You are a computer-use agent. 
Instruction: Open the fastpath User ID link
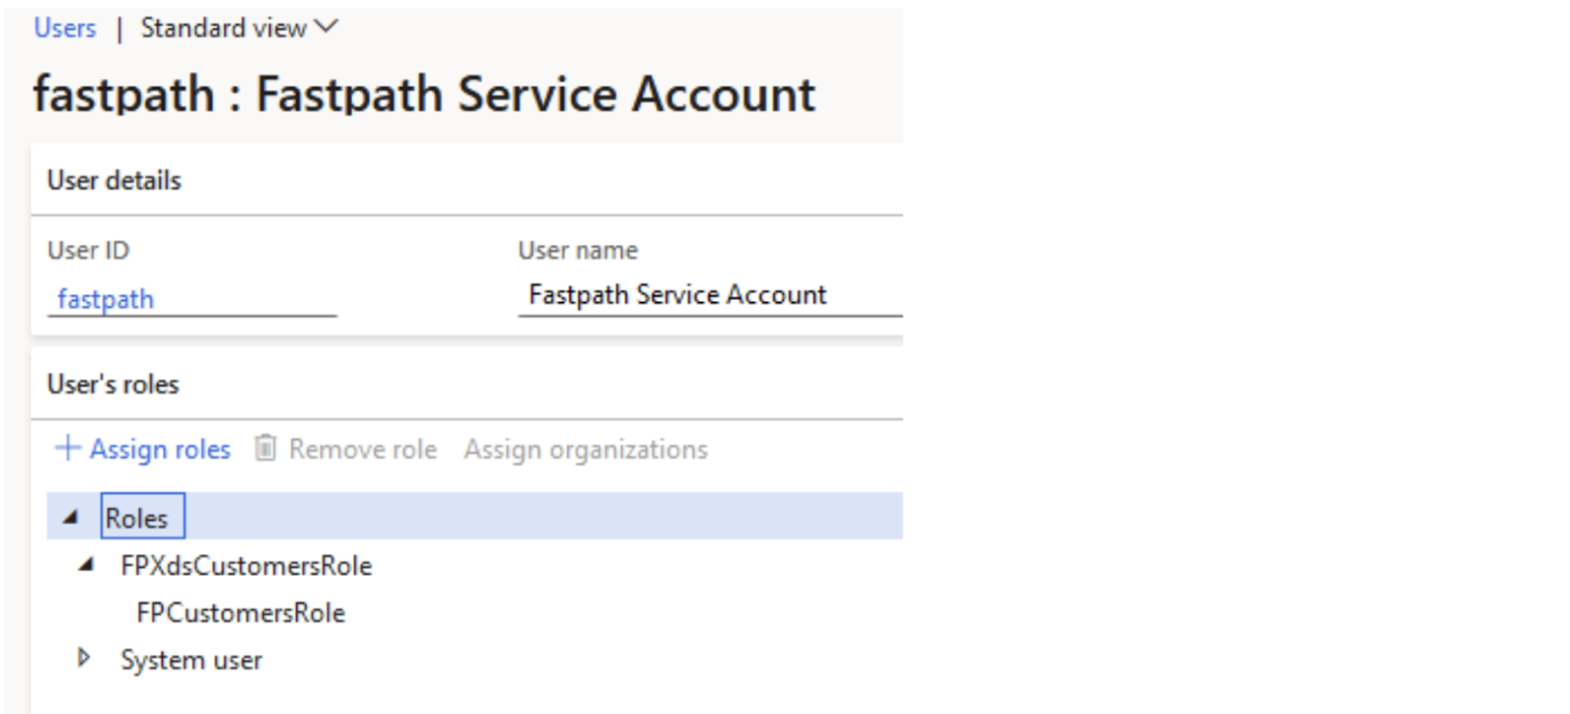pos(106,298)
